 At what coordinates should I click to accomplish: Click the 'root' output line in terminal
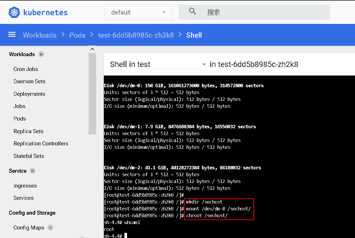(x=109, y=229)
